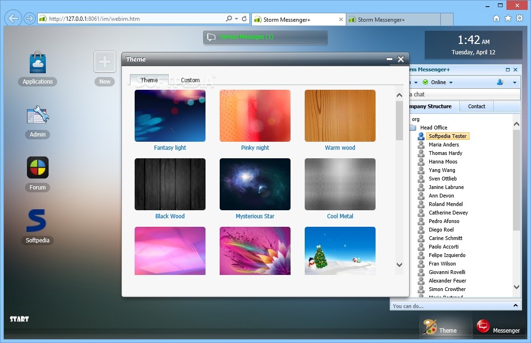The image size is (531, 343).
Task: Select the Christmas tree snow theme thumbnail
Action: click(340, 251)
